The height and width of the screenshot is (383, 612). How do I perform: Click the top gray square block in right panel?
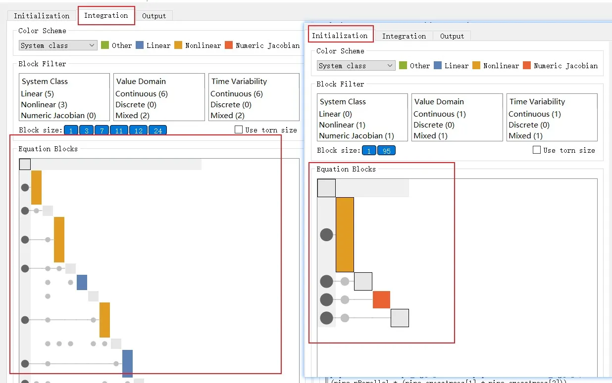tap(326, 188)
